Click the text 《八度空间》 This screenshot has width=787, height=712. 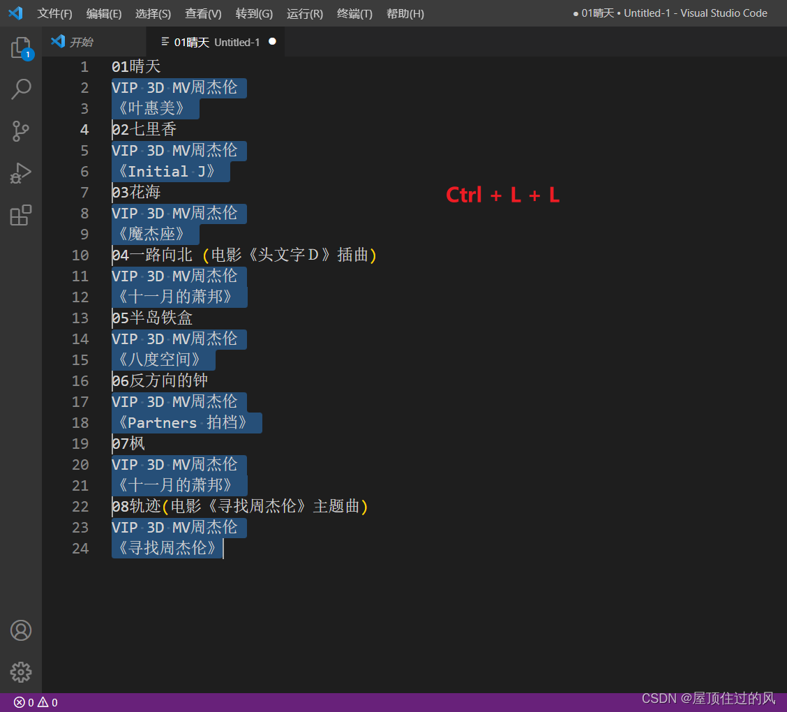pos(159,359)
